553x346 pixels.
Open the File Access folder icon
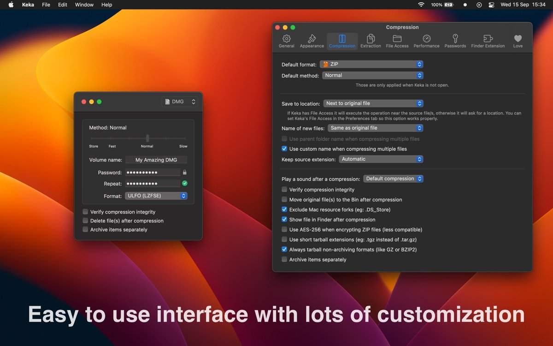(397, 39)
